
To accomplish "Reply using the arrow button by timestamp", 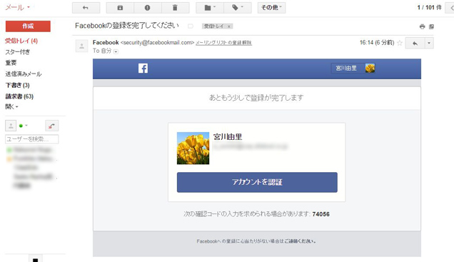I will click(415, 43).
